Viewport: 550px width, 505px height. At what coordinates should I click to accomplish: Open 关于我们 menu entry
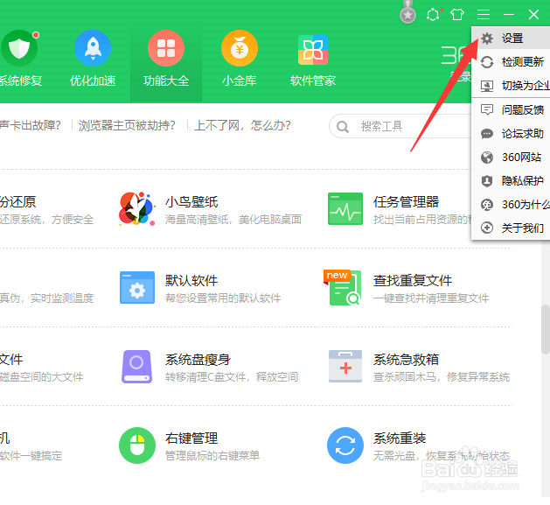pos(511,228)
